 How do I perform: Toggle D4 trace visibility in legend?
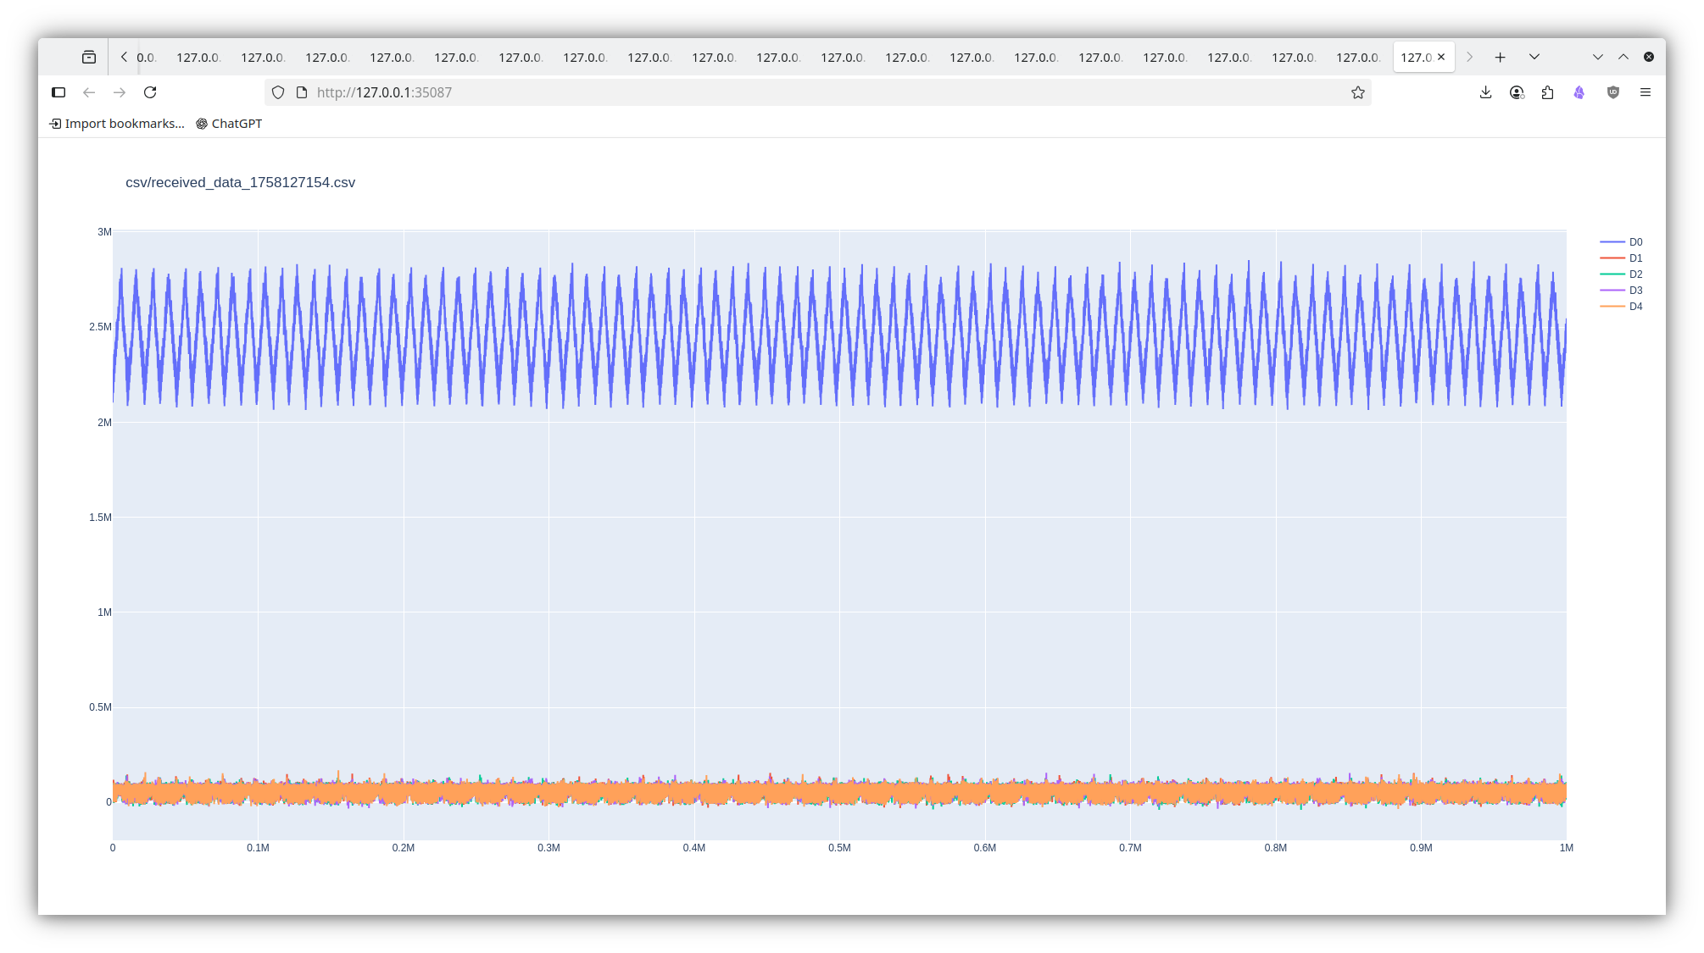pyautogui.click(x=1634, y=307)
